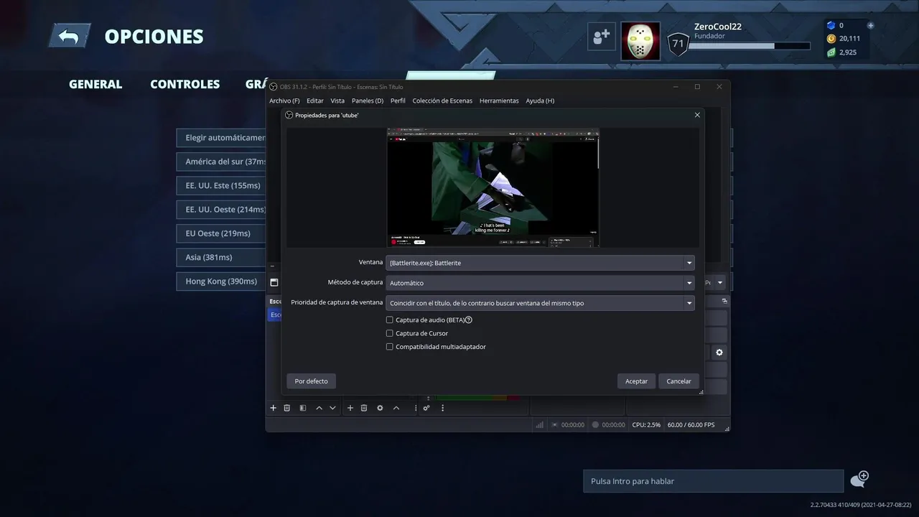Viewport: 919px width, 517px height.
Task: Select América del sur (37ms) region
Action: coord(221,162)
